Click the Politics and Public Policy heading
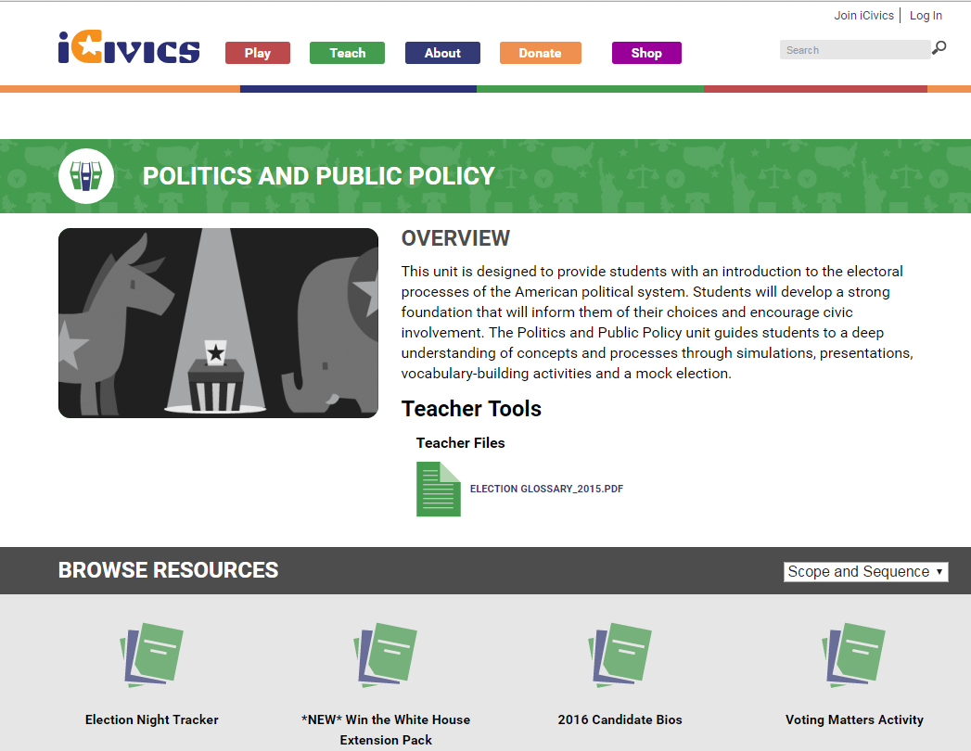 tap(319, 176)
